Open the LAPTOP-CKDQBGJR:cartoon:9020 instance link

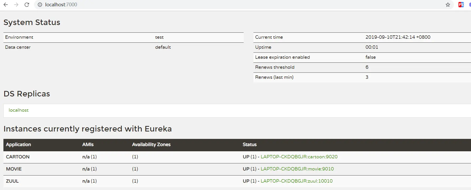click(x=299, y=157)
